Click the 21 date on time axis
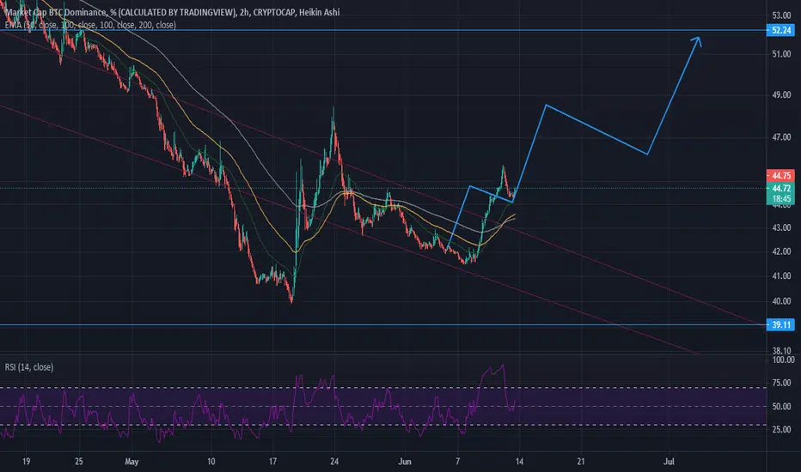The height and width of the screenshot is (472, 801). (581, 462)
